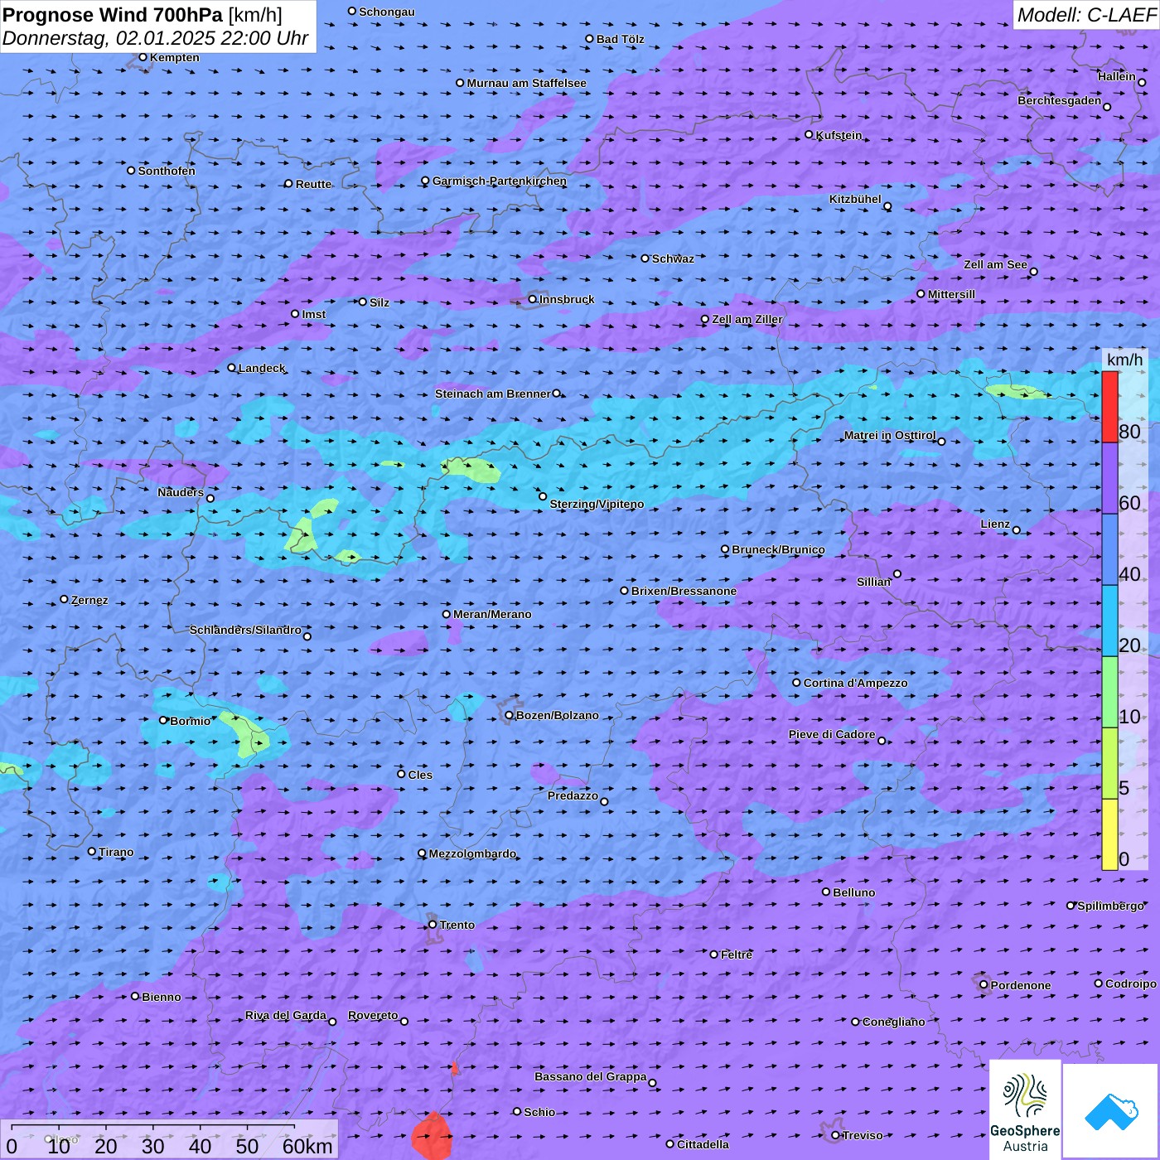Click the Bassano del Grappa label
1160x1160 pixels.
590,1076
